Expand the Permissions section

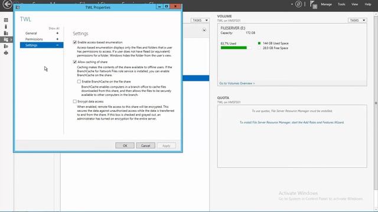[57, 39]
